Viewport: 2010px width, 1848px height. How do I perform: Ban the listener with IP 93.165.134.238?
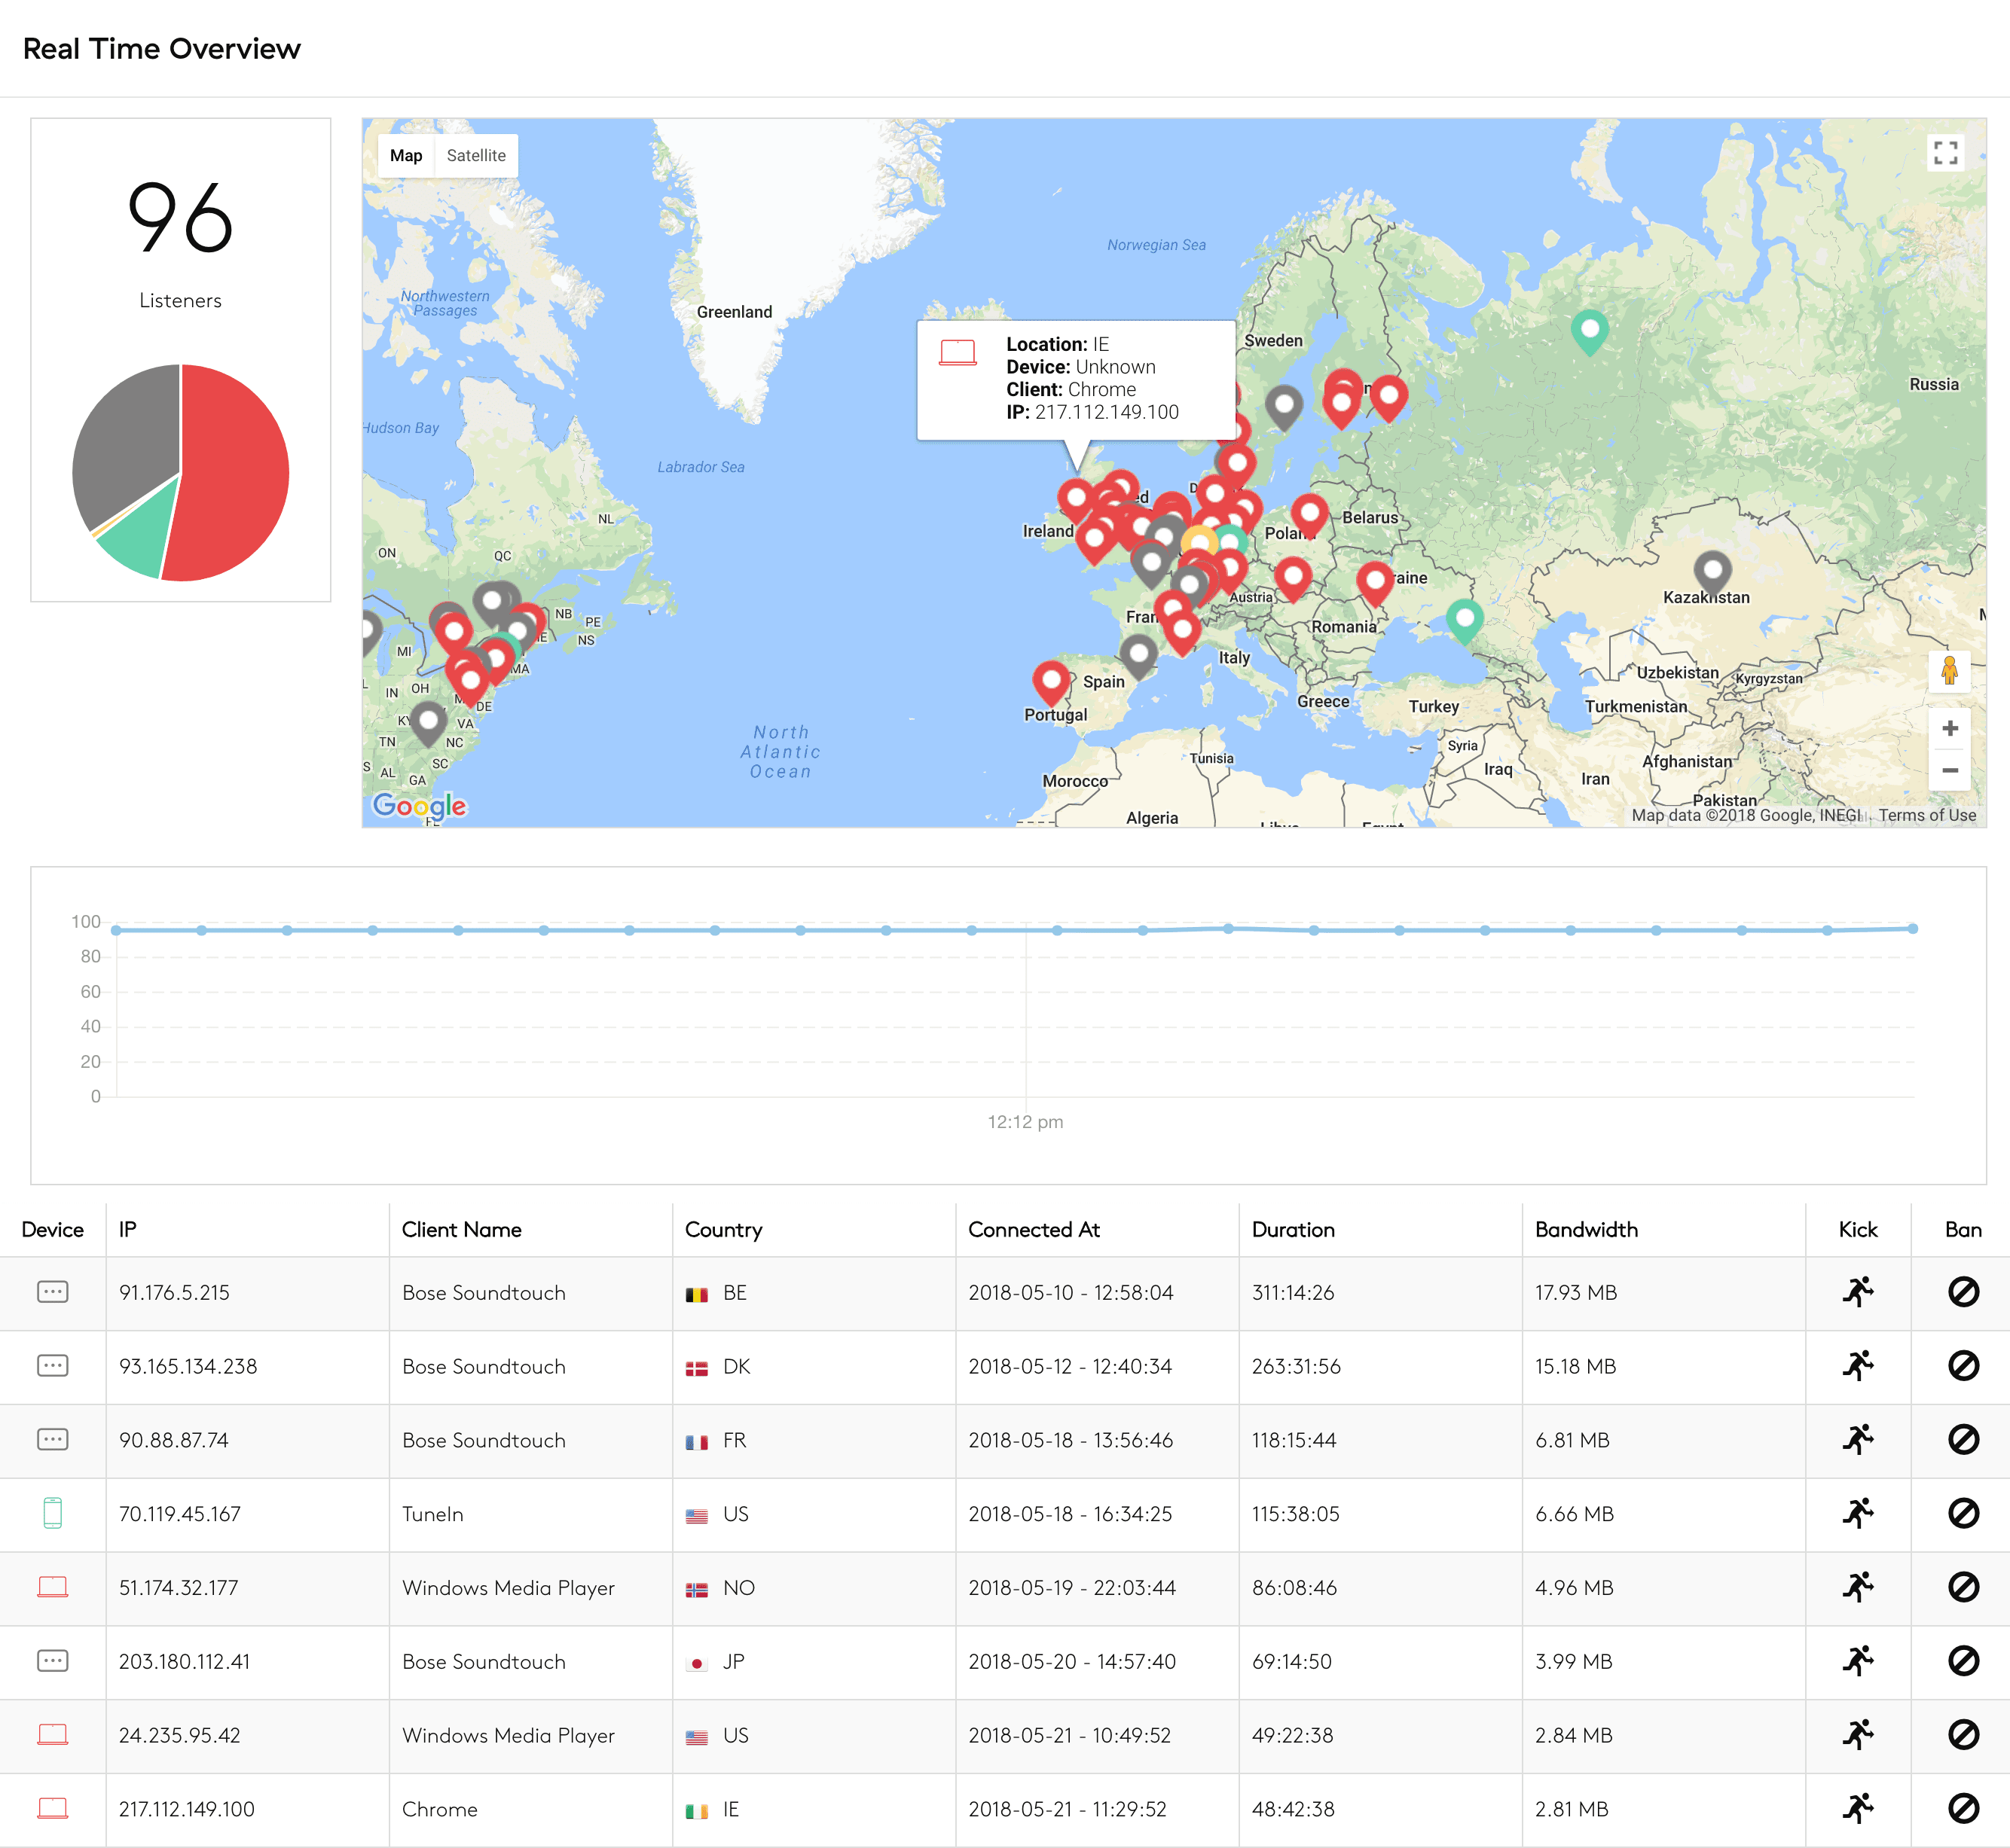(x=1963, y=1366)
